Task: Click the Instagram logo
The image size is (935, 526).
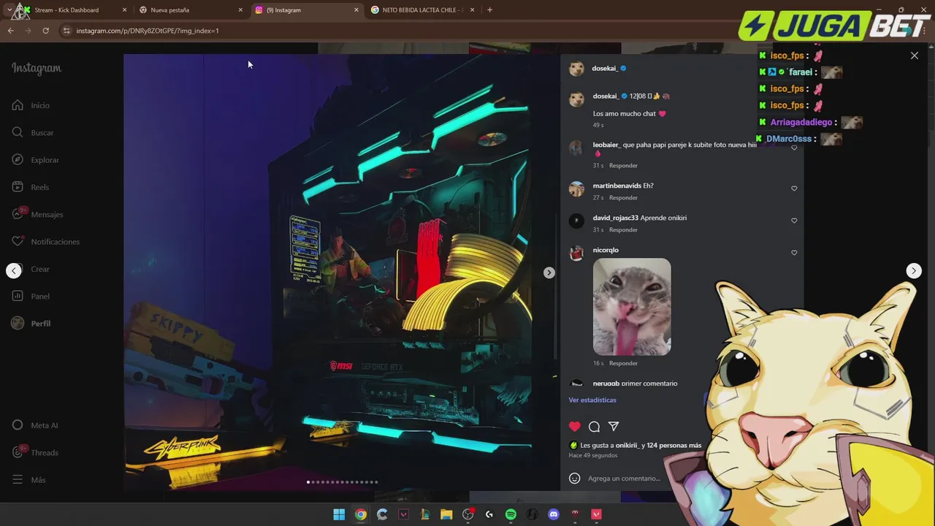Action: coord(37,68)
